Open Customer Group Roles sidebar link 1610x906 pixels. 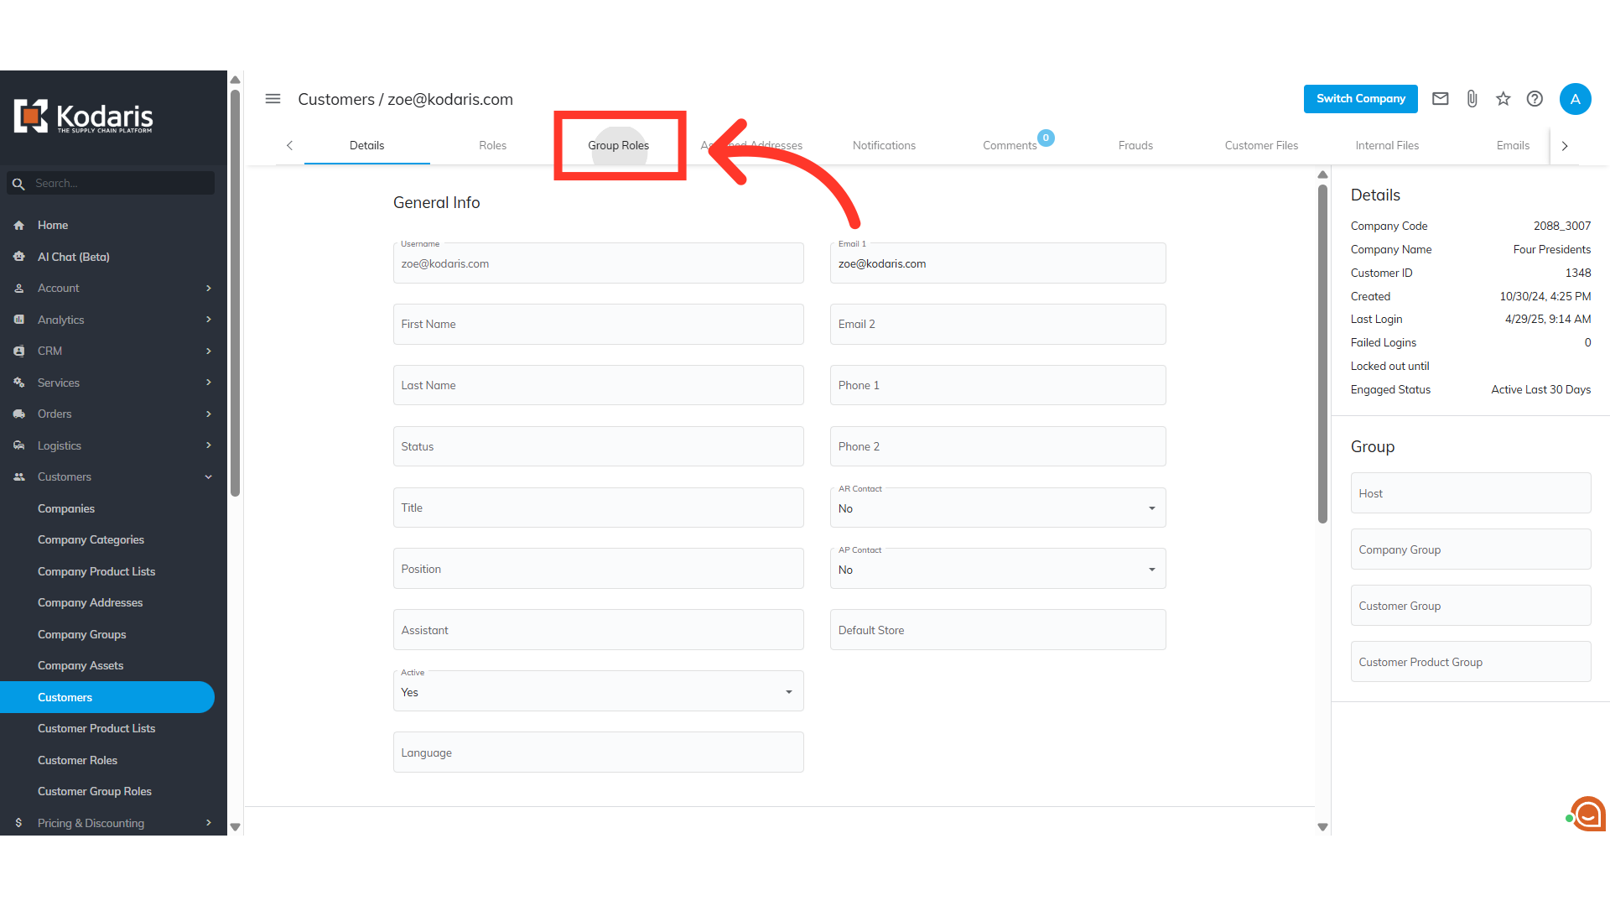(x=95, y=791)
